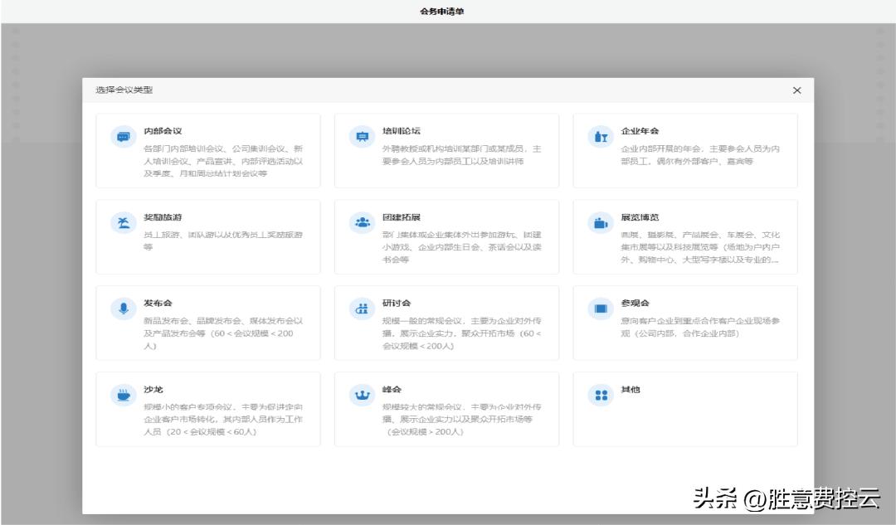Select the coffee cup icon for 沙龙
896x525 pixels.
pyautogui.click(x=123, y=394)
